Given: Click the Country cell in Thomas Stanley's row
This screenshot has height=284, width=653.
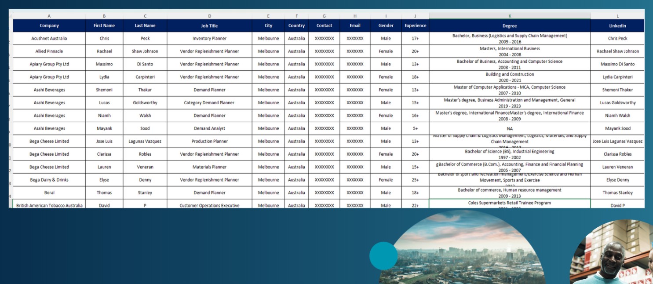Looking at the screenshot, I should (296, 193).
